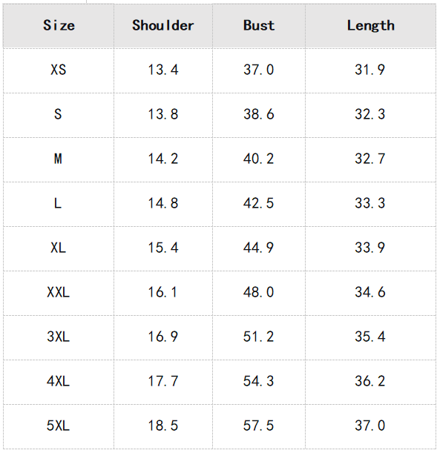Click the XXL size row label
This screenshot has width=437, height=453.
tap(59, 293)
